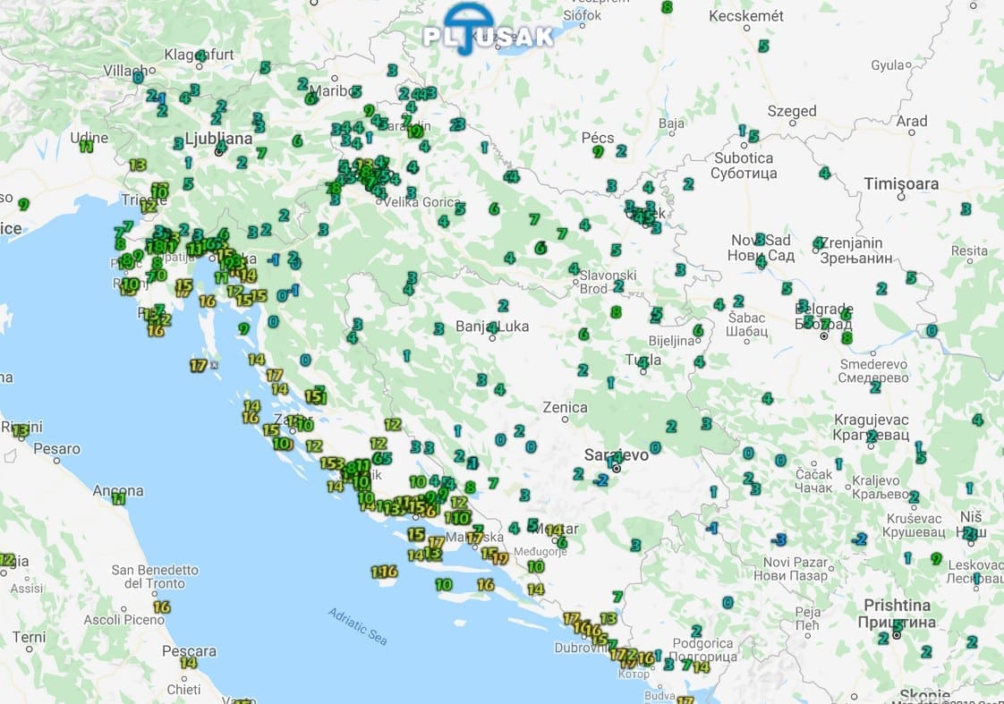The height and width of the screenshot is (704, 1004).
Task: Click the Timișoara city label
Action: click(901, 184)
